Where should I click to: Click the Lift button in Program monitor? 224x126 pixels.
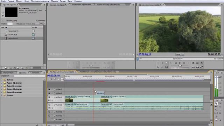pos(193,67)
